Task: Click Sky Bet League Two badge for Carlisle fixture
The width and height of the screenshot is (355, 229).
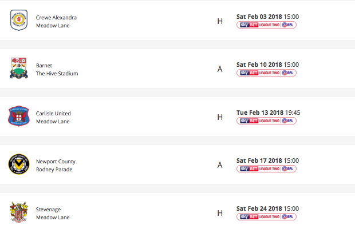Action: [266, 121]
